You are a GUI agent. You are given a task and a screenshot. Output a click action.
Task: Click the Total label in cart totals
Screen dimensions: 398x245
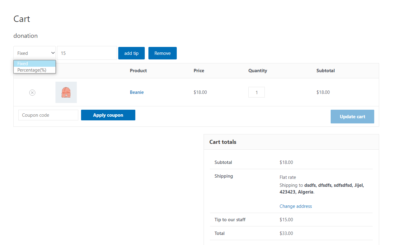pyautogui.click(x=219, y=233)
